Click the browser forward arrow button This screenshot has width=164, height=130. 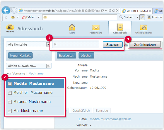[x=14, y=11]
